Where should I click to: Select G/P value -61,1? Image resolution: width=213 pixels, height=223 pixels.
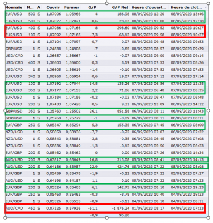[x=93, y=208]
